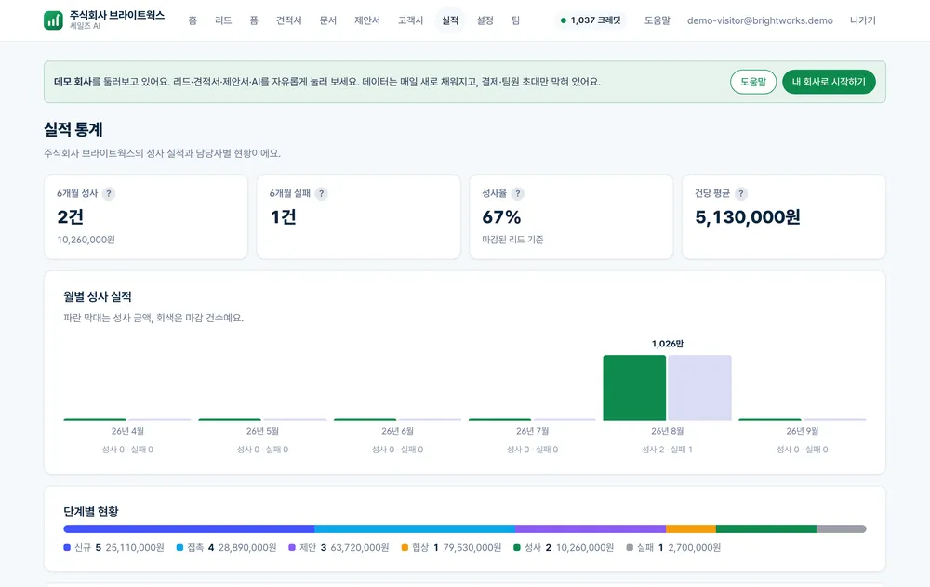Screen dimensions: 930x587
Task: Click the 1,026만 label above the chart
Action: pos(667,344)
